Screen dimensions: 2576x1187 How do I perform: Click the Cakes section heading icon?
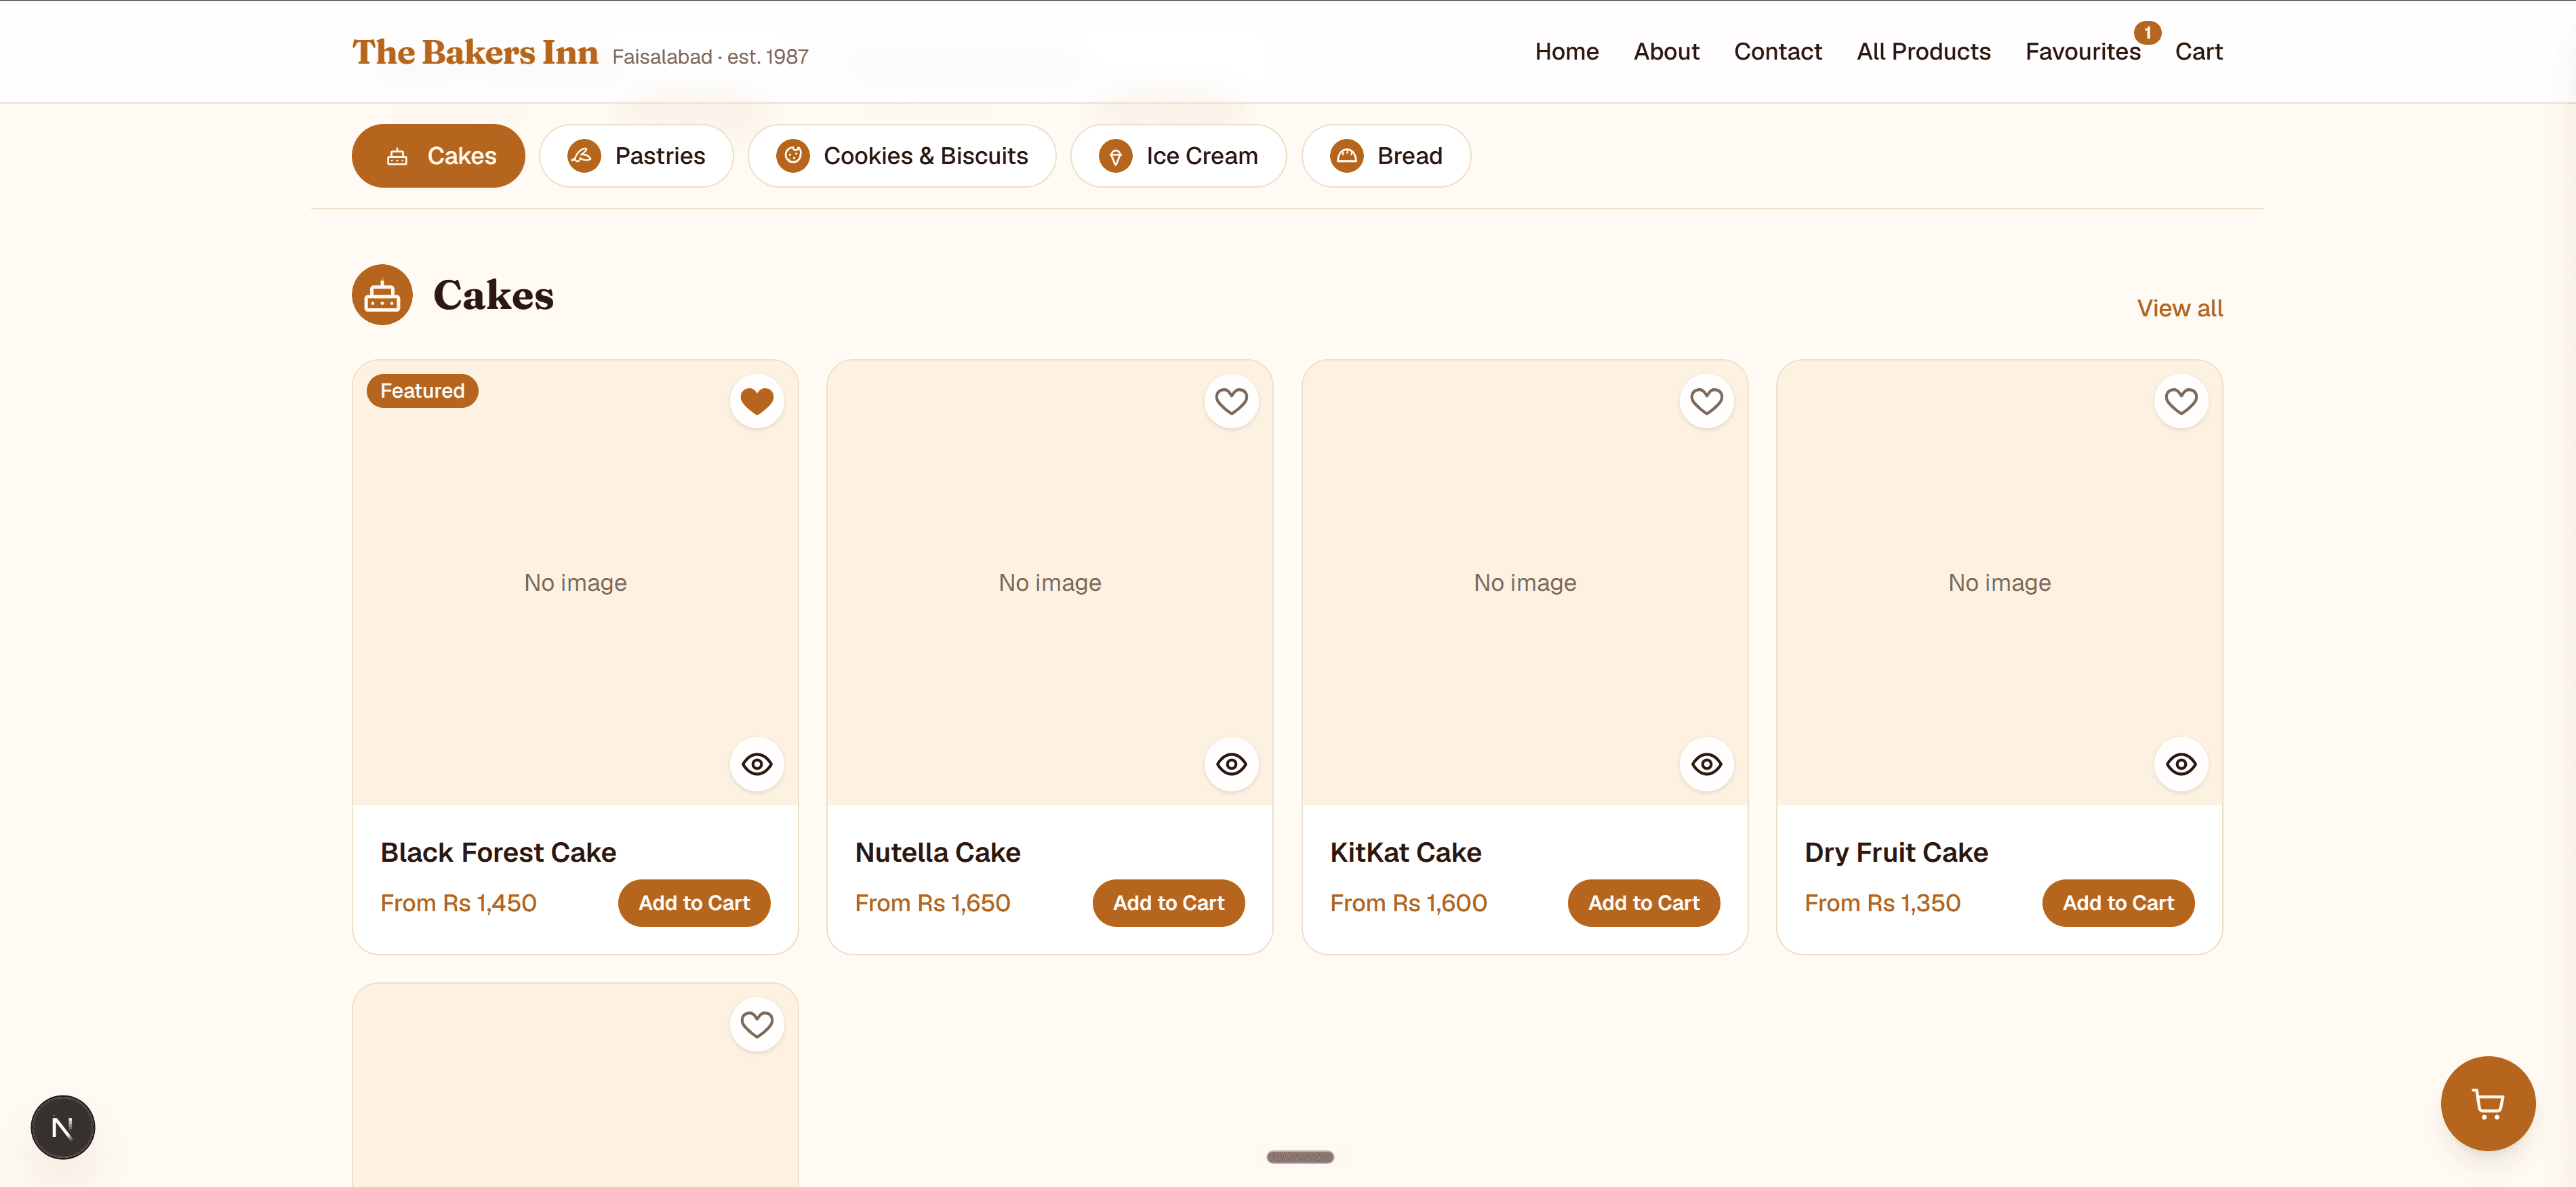382,295
